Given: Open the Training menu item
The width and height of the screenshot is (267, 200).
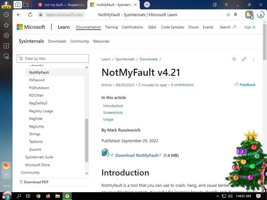Looking at the screenshot, I should tap(111, 27).
